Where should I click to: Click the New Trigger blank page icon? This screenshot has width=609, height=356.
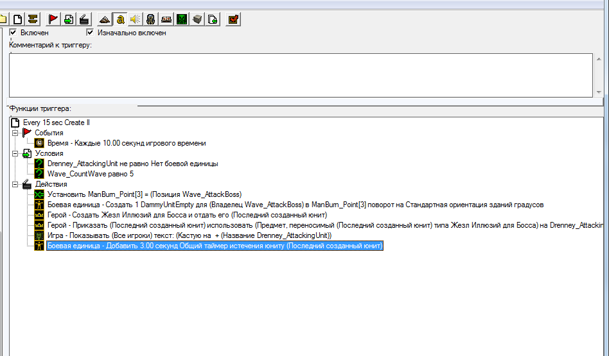17,19
